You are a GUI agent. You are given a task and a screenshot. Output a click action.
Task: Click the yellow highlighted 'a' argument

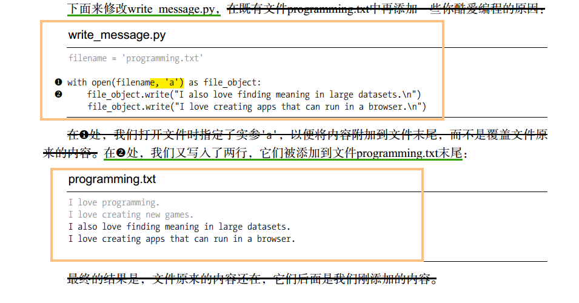167,82
